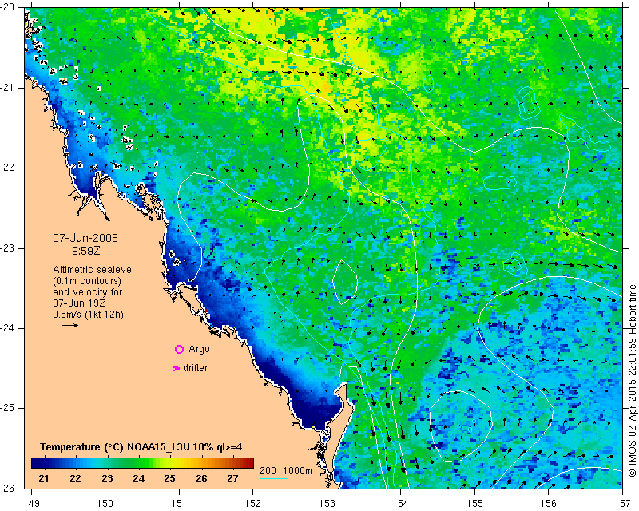This screenshot has width=639, height=511.
Task: Select the "Argo" legend label
Action: click(x=199, y=349)
